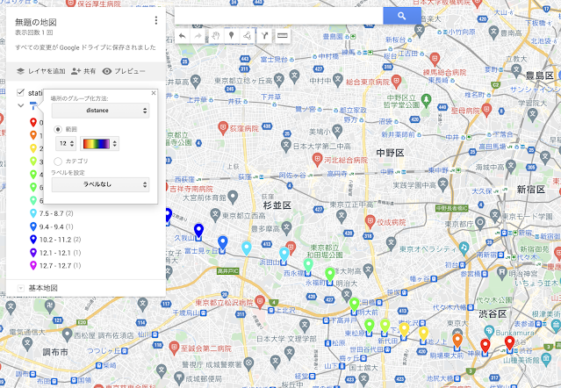The width and height of the screenshot is (561, 388).
Task: Click the 渋谷区 ward label
Action: [493, 314]
